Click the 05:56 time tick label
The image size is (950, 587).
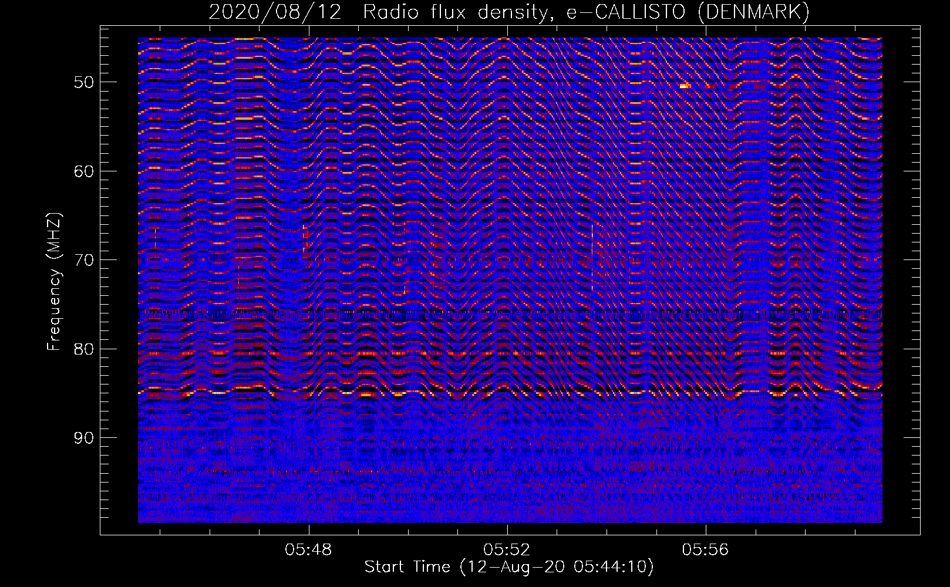[x=705, y=550]
